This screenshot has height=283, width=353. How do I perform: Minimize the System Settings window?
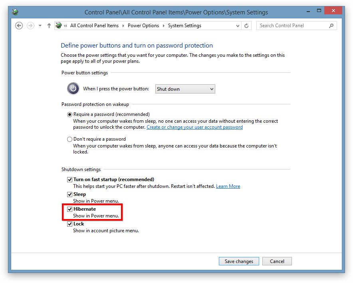308,11
